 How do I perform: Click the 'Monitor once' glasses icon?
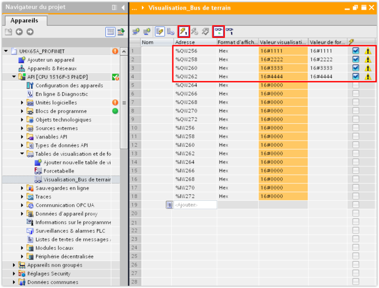pos(230,31)
